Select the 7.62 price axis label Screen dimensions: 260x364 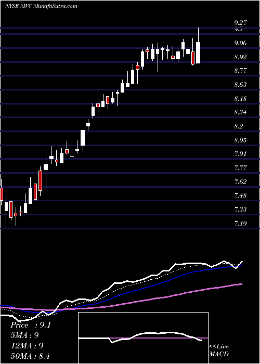pyautogui.click(x=241, y=181)
